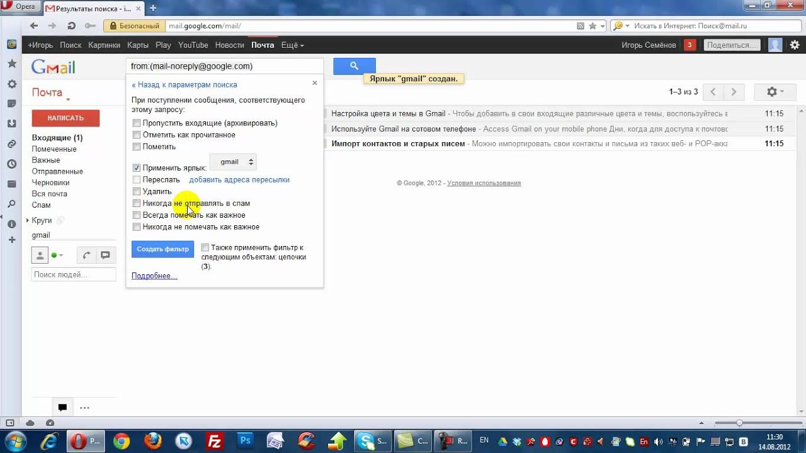Click the Windows Start orb
Image resolution: width=806 pixels, height=453 pixels.
(x=14, y=440)
